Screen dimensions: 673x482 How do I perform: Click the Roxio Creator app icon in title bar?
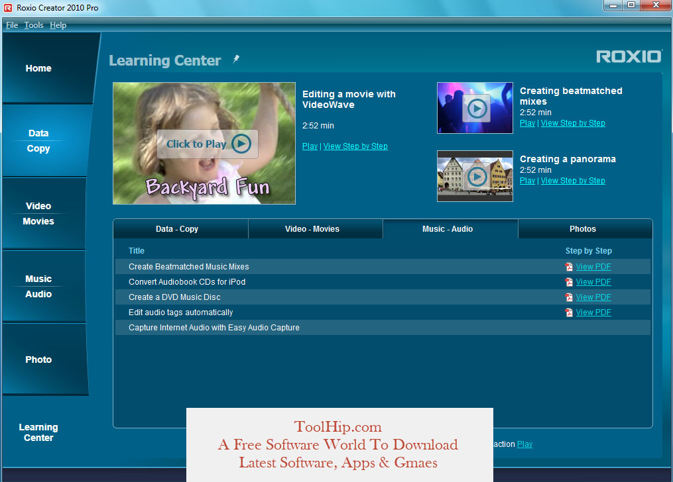(8, 8)
